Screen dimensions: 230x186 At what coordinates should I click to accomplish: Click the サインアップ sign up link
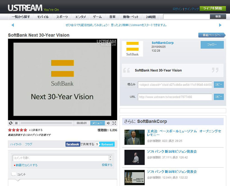click(x=191, y=9)
